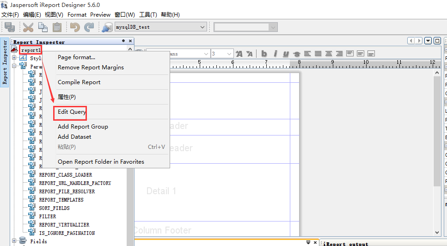Select REPORT_URL_HANDLER_FACTORY parameter

(x=75, y=183)
